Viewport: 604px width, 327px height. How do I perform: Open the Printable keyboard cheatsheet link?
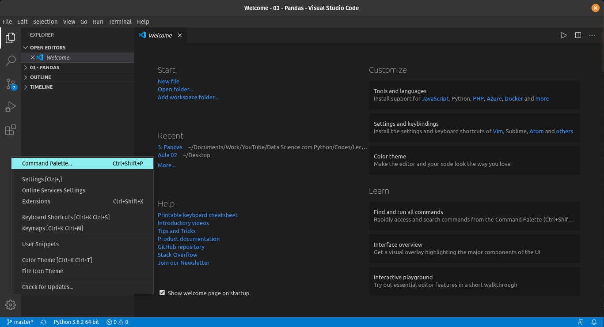click(x=198, y=215)
